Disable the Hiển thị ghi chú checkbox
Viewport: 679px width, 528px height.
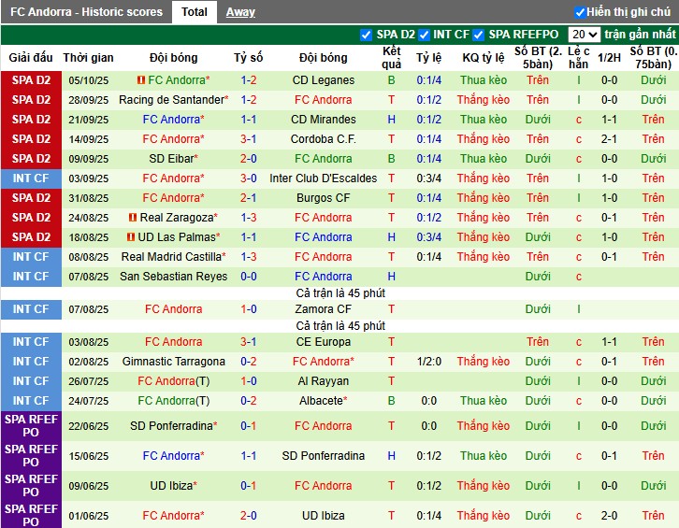tap(580, 12)
